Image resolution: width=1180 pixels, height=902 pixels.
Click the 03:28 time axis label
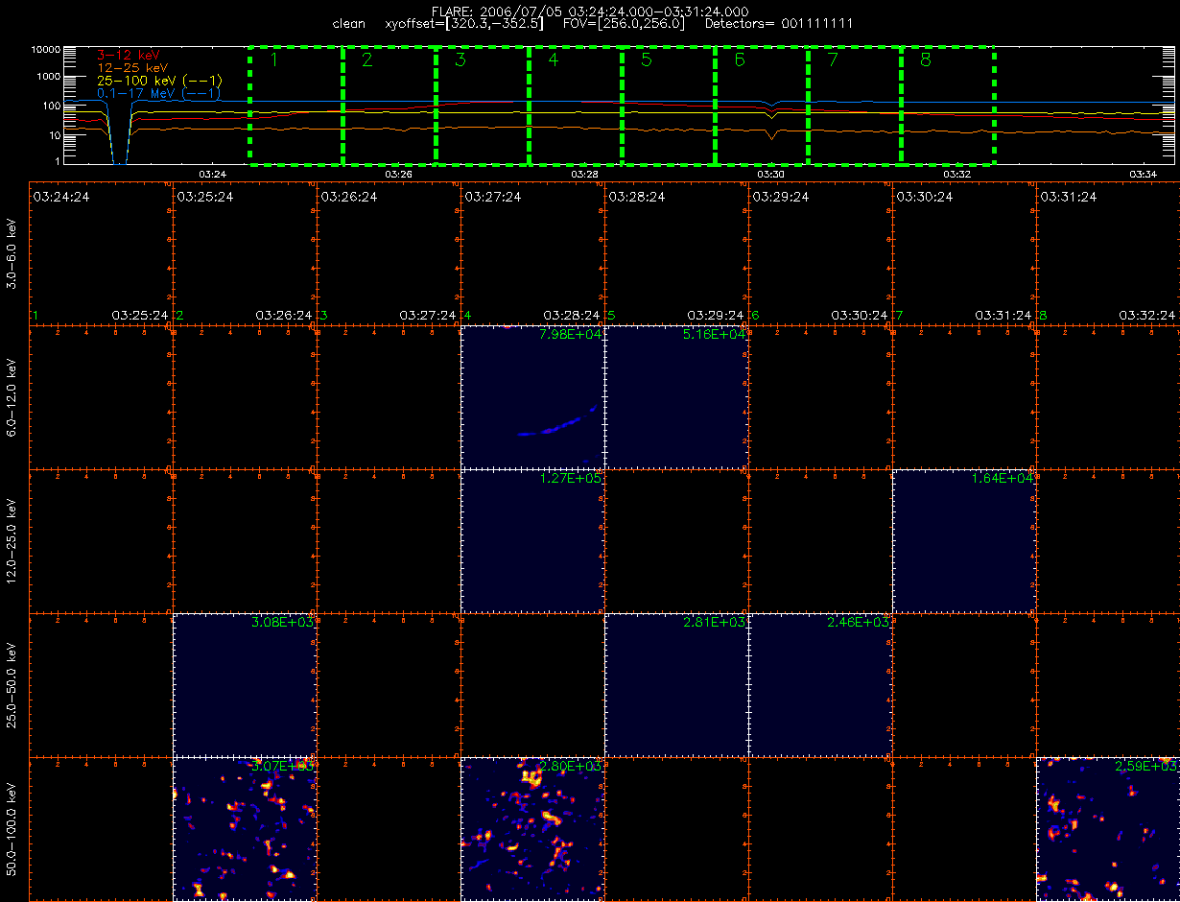584,175
